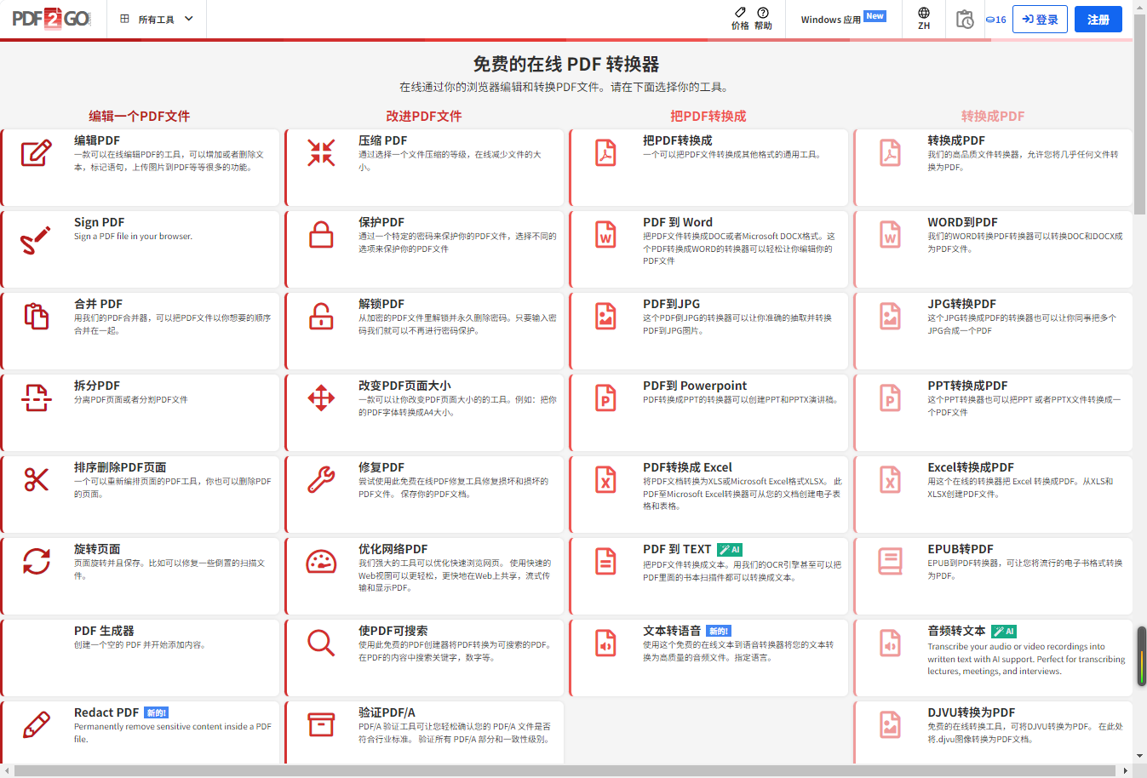
Task: Click the vertical scrollbar down arrow
Action: (1140, 755)
